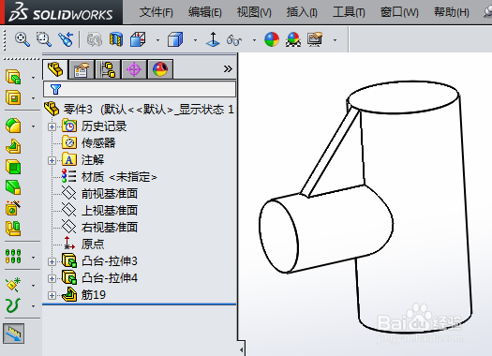This screenshot has height=356, width=492.
Task: Open the 文件(F) menu
Action: (156, 12)
